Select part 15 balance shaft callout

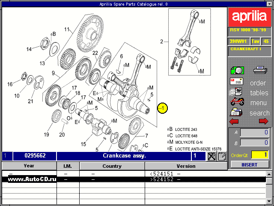tap(83, 144)
